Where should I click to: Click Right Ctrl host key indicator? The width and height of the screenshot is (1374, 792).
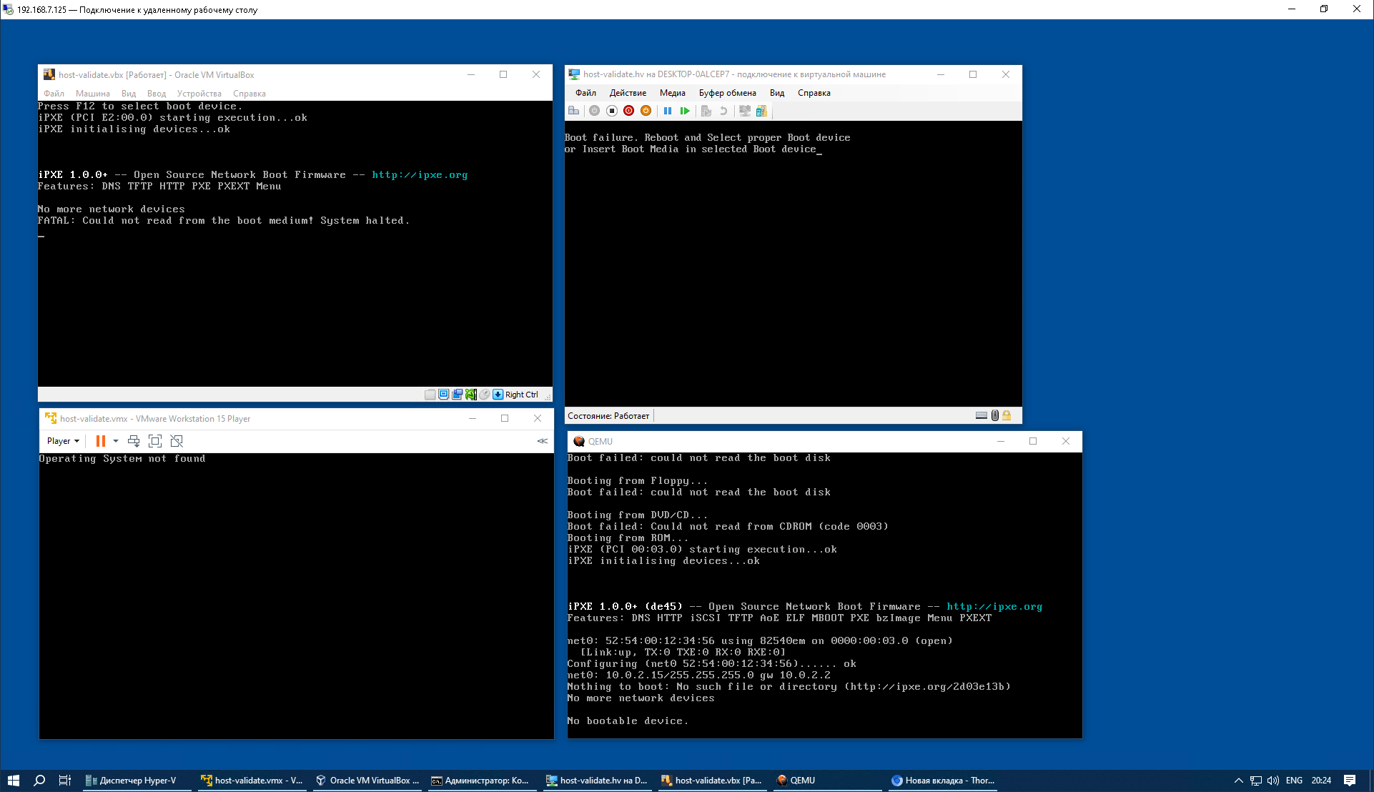(x=521, y=395)
